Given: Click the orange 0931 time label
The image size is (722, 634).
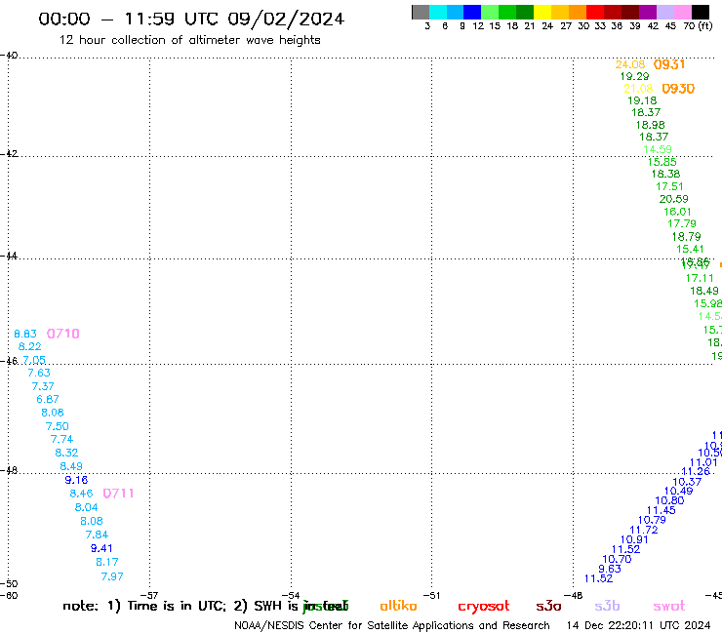Looking at the screenshot, I should click(669, 64).
